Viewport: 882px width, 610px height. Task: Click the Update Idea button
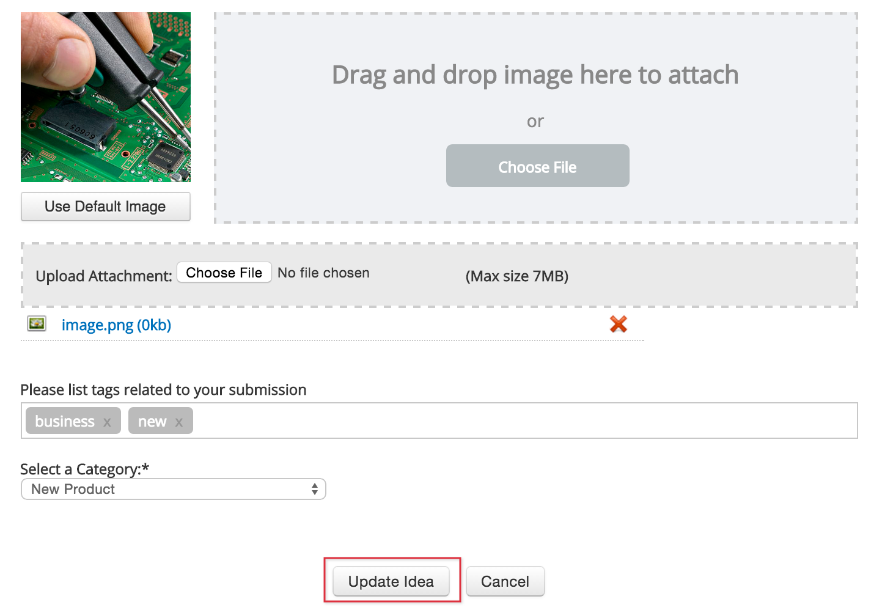391,581
